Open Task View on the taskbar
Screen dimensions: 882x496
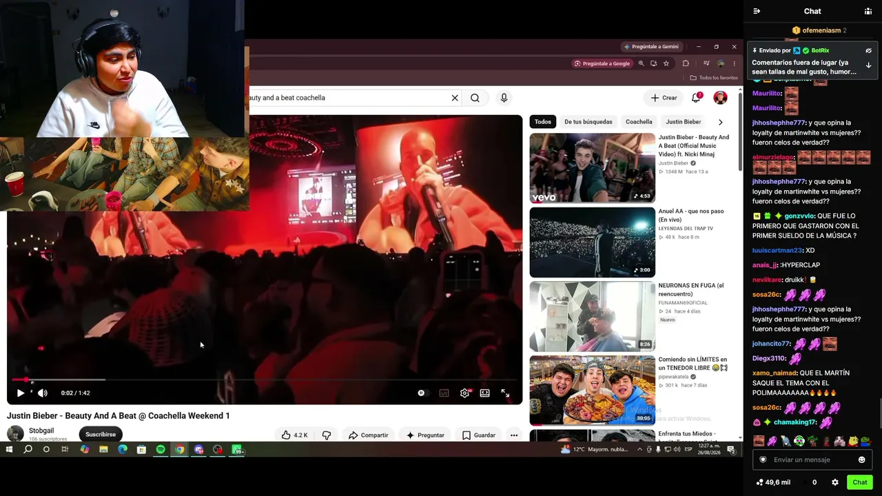65,450
